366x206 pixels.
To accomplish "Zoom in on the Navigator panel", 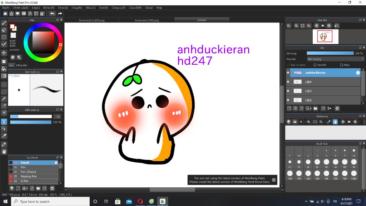I will [296, 26].
